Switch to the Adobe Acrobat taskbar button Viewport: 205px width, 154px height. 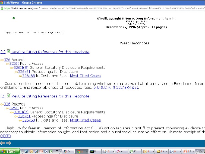(x=122, y=151)
